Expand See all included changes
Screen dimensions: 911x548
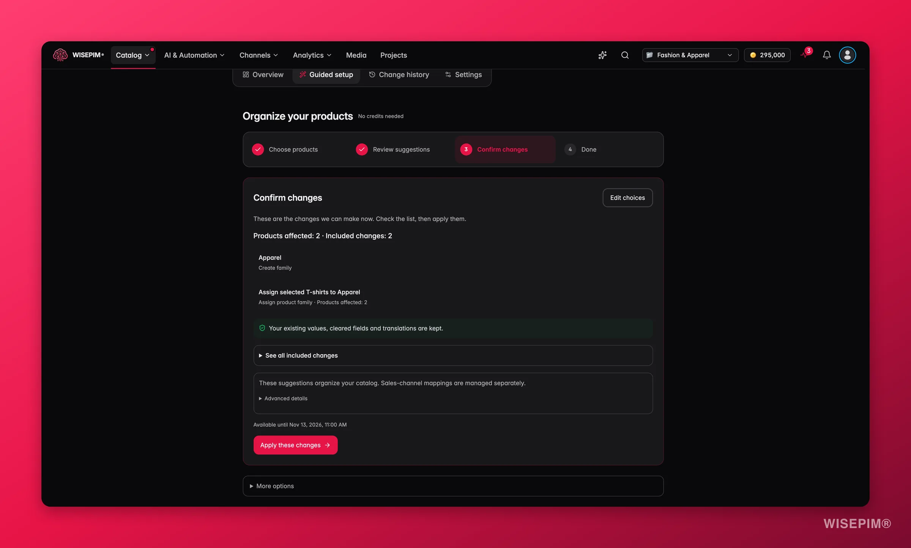tap(453, 355)
